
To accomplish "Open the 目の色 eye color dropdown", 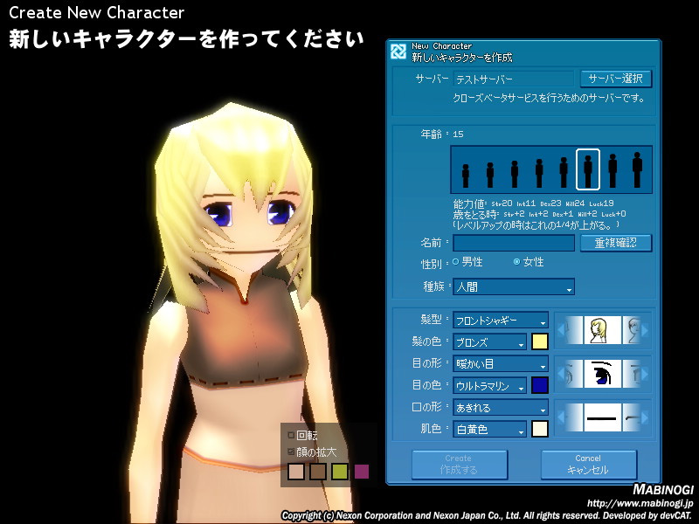I will point(489,385).
